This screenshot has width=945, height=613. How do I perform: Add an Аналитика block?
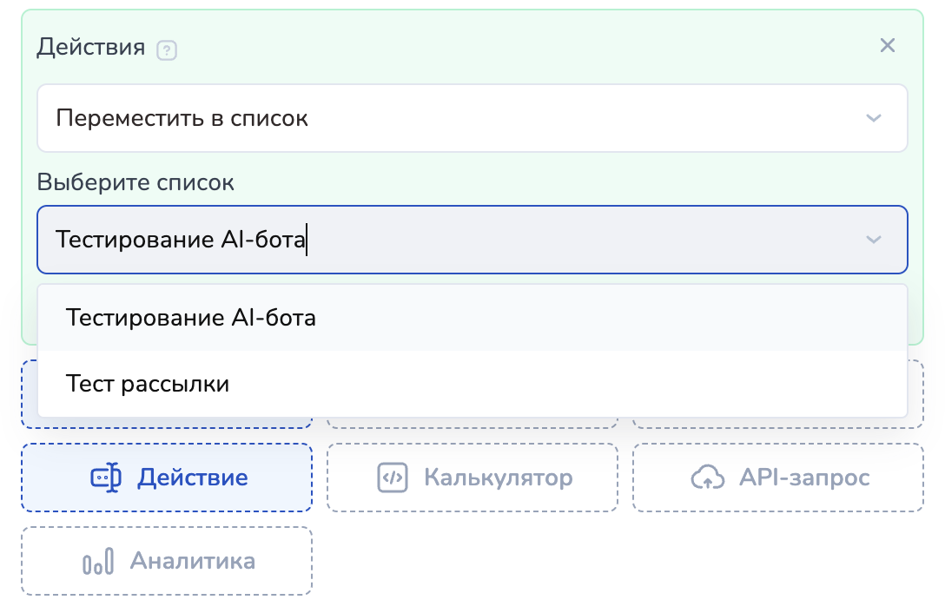pos(167,562)
